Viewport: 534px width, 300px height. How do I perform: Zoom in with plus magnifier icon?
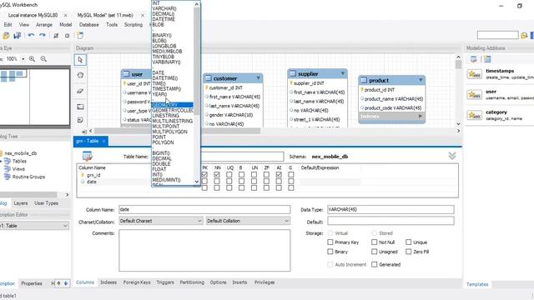(32, 59)
